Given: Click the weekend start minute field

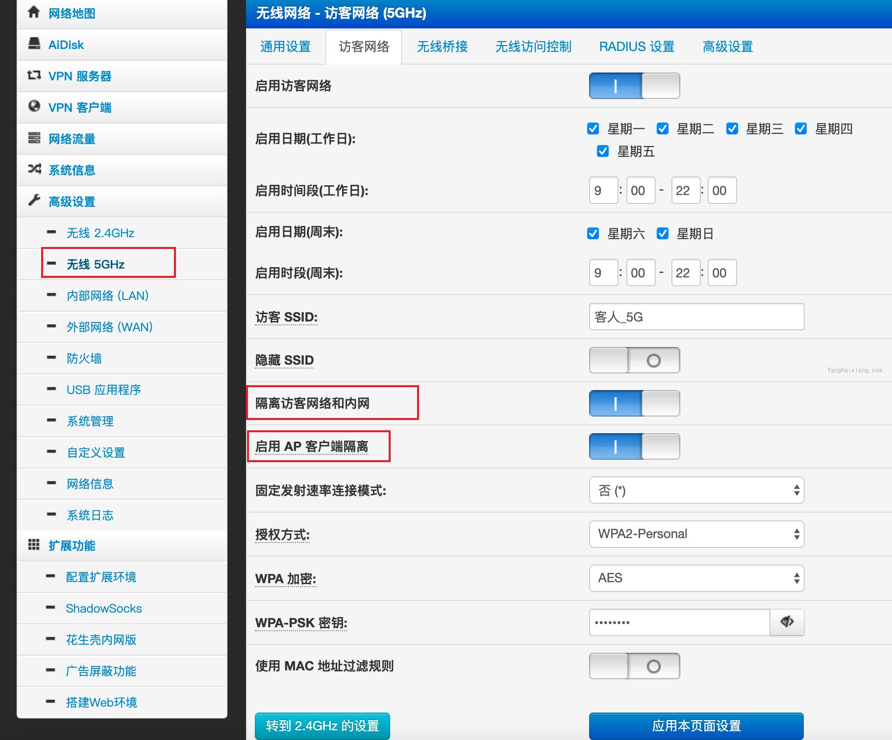Looking at the screenshot, I should tap(641, 272).
